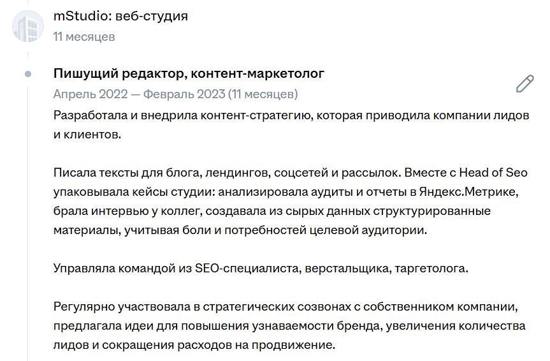
Task: Click the line starting with предлагала идеи для повышения
Action: [289, 326]
